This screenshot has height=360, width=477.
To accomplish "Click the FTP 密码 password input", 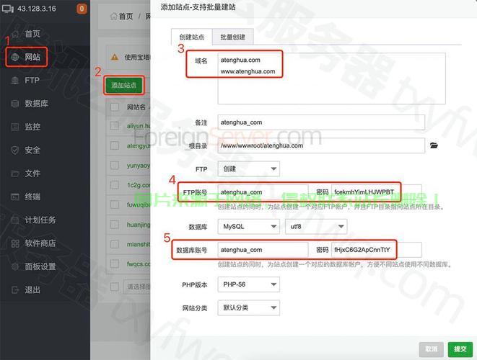I will 377,192.
